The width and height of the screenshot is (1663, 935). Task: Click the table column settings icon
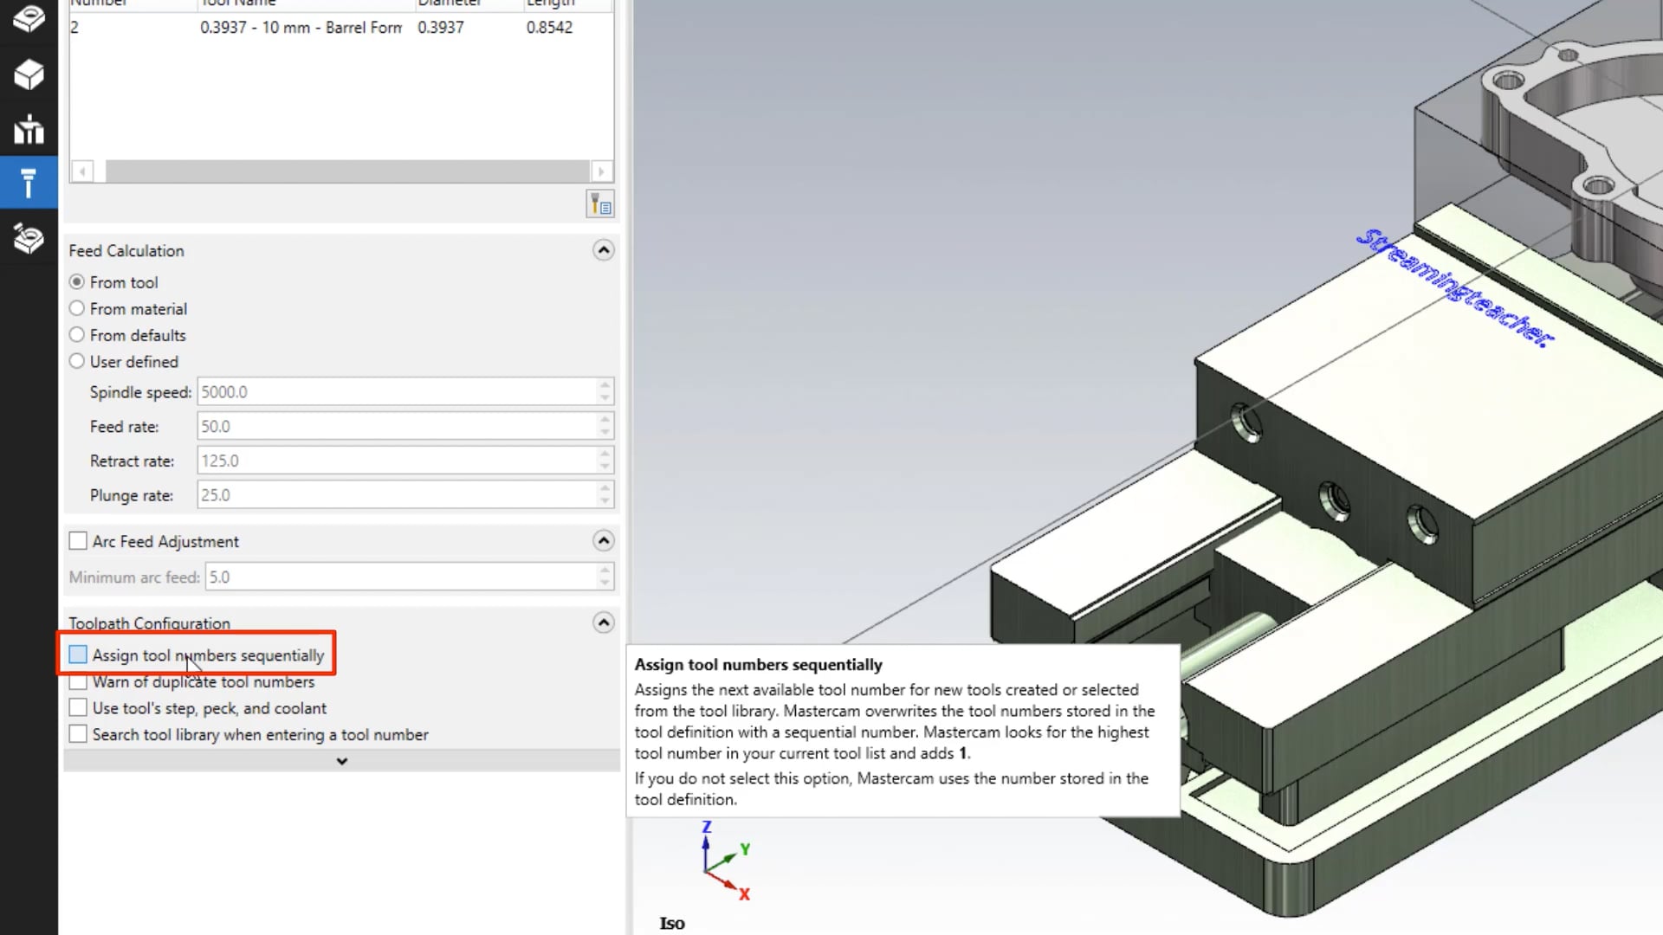601,205
